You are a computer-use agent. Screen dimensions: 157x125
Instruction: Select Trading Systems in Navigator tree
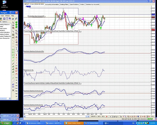5,34
